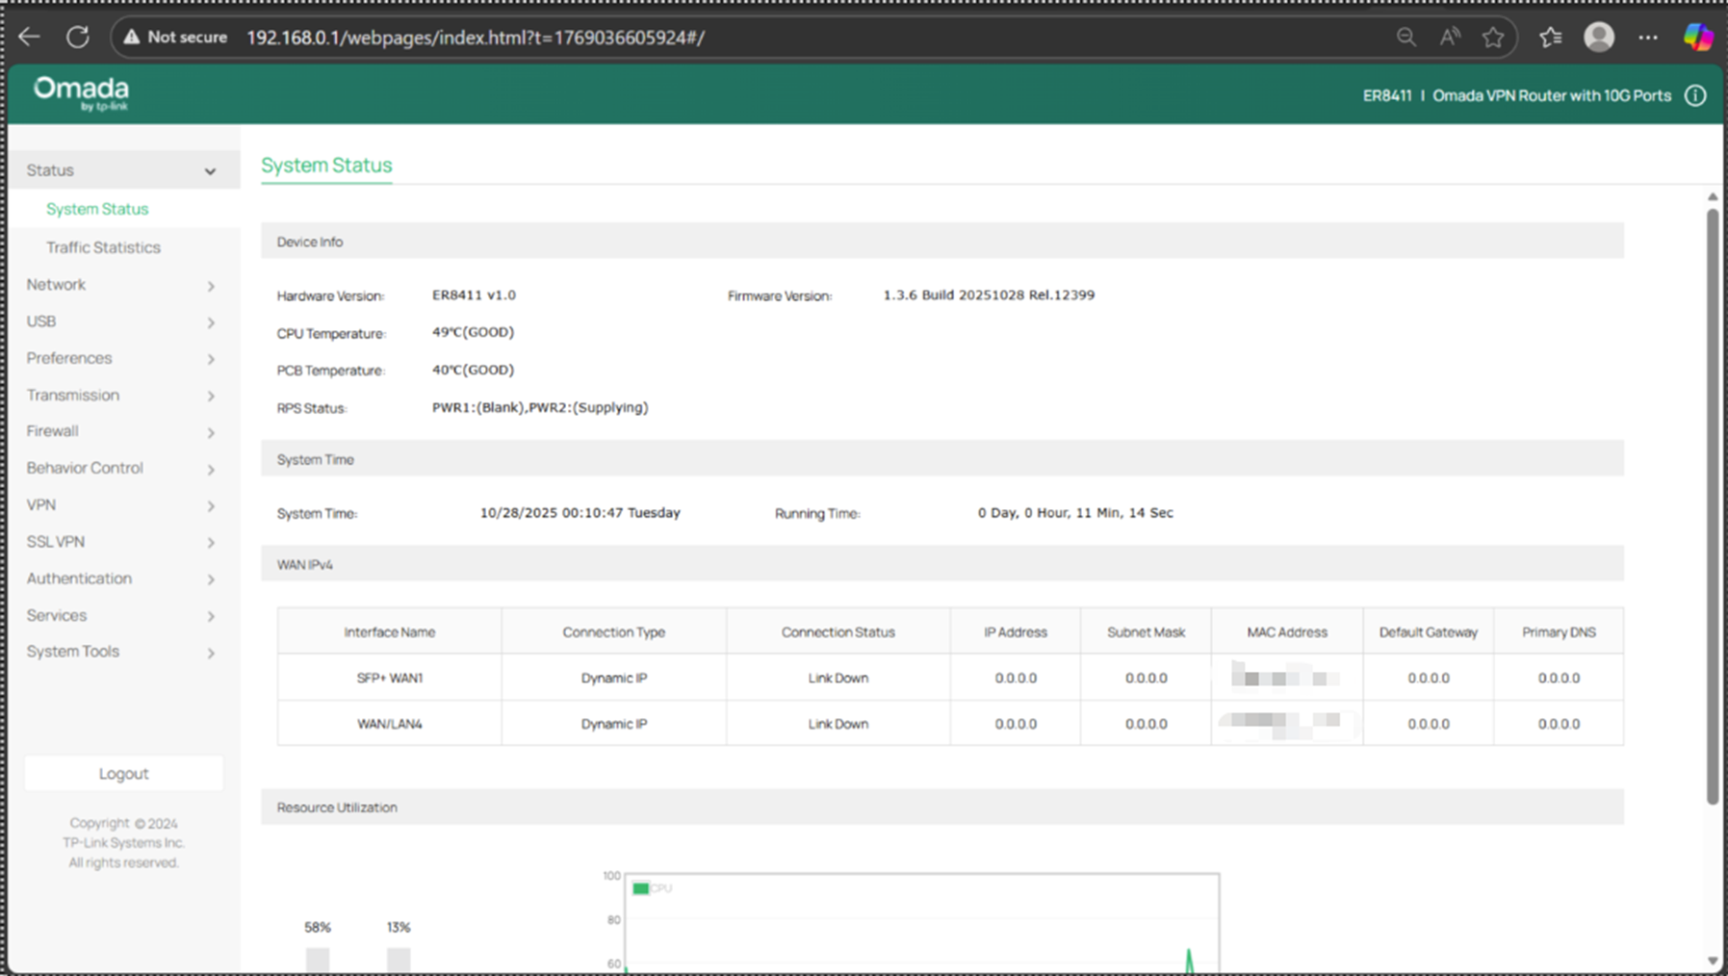Click the zoom icon in the address bar
This screenshot has width=1728, height=976.
tap(1406, 37)
